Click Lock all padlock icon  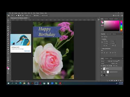coord(111,66)
